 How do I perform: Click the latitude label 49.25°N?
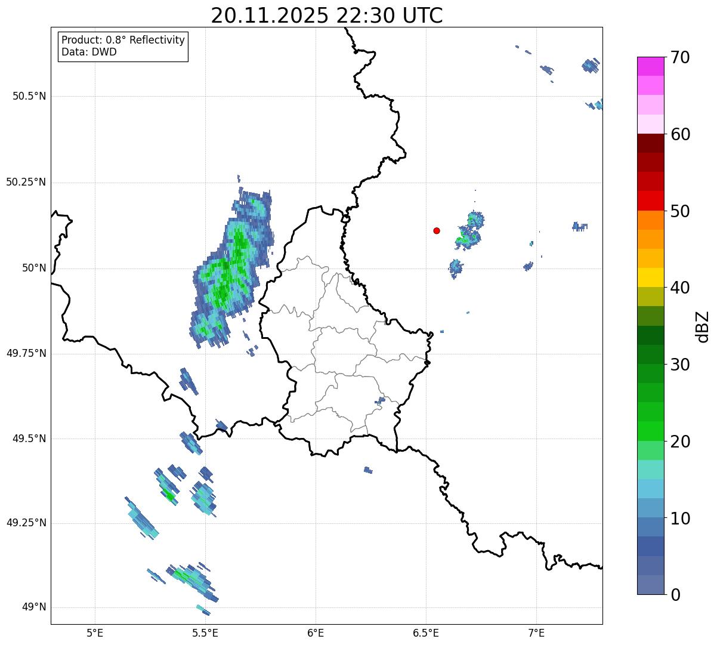point(26,523)
